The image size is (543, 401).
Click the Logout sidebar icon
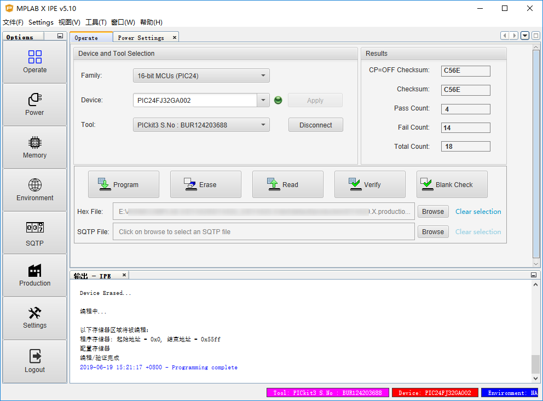pos(34,361)
